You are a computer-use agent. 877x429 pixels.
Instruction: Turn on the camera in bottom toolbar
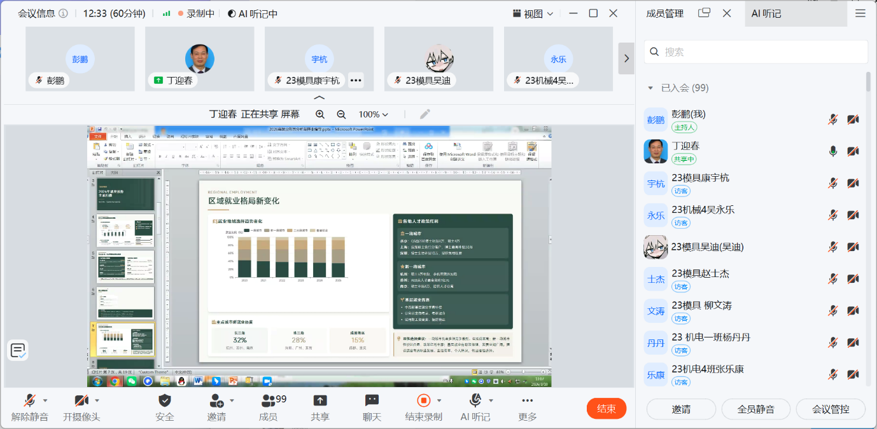[x=81, y=400]
